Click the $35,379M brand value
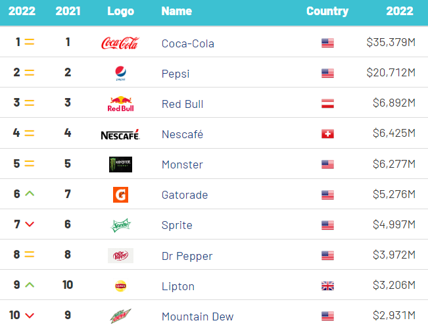Viewport: 428px width, 329px height. pos(391,42)
